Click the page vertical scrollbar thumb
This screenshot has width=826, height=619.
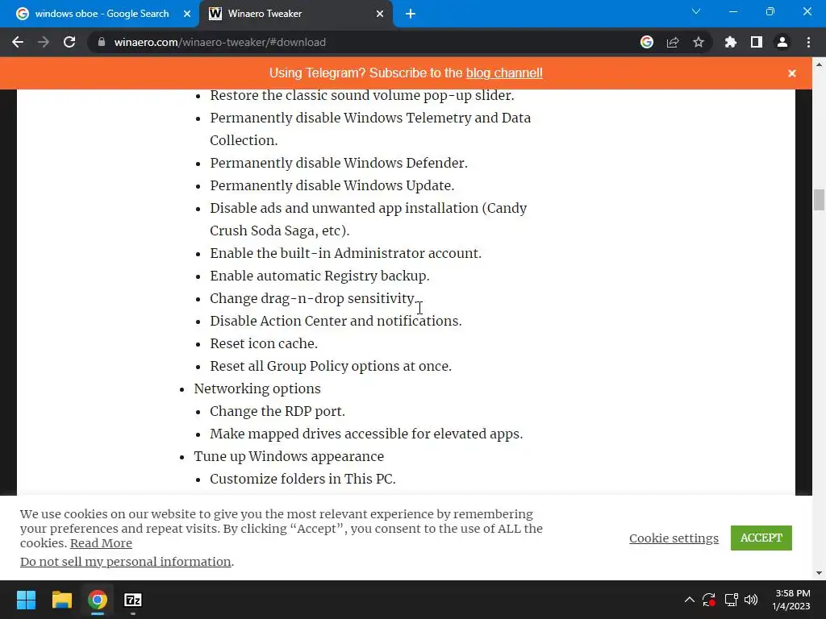819,200
